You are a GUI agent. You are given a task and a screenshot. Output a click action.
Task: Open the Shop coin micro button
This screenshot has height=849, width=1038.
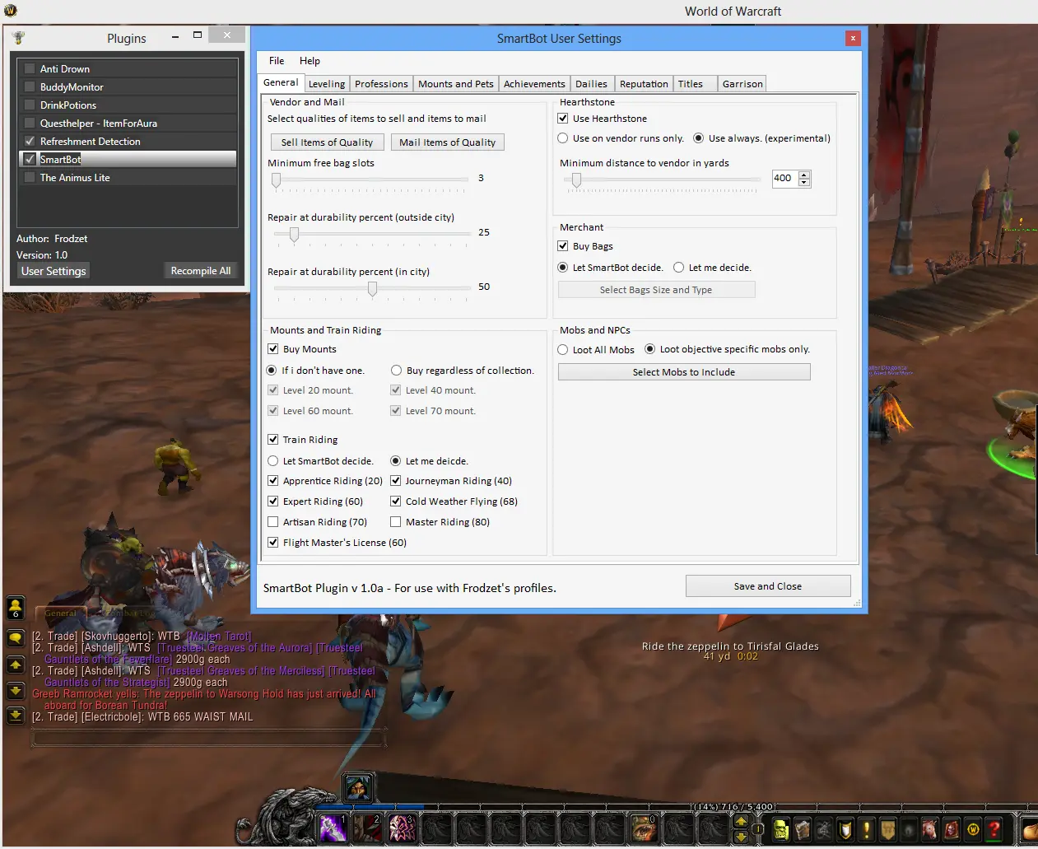coord(973,829)
